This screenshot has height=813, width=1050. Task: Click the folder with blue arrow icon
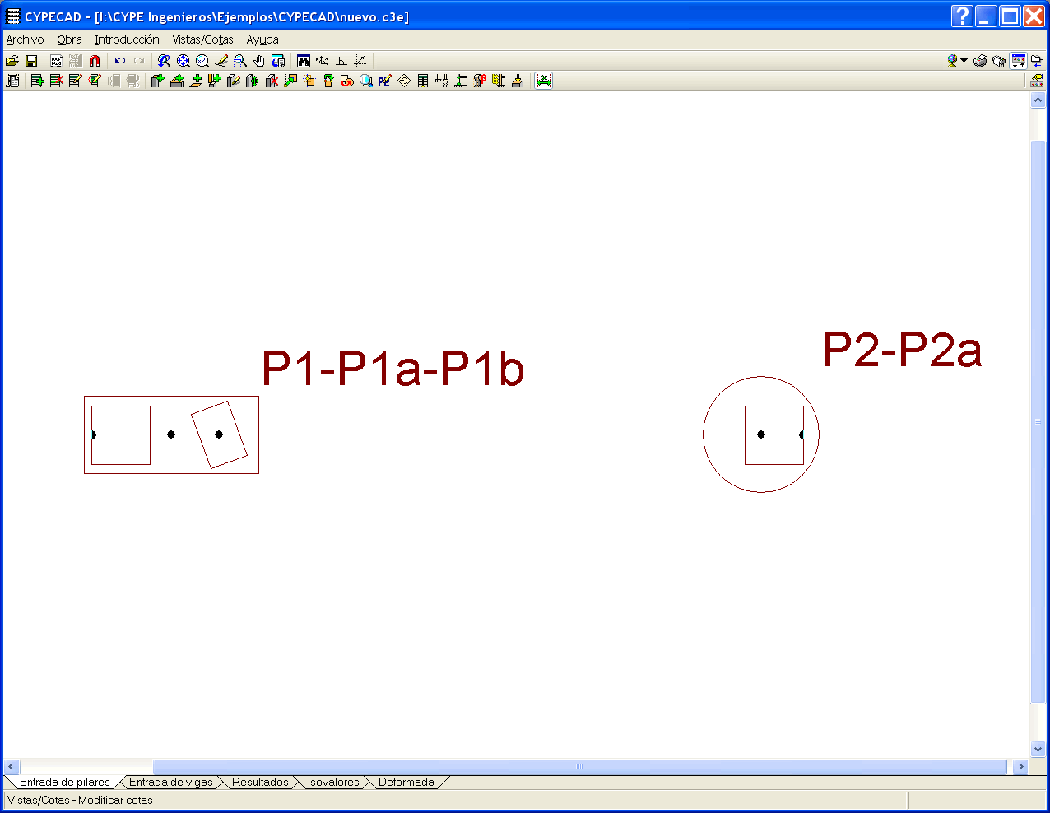tap(1037, 61)
